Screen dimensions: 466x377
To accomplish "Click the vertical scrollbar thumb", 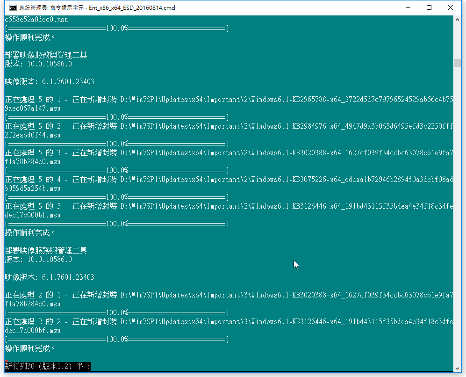I will [457, 63].
